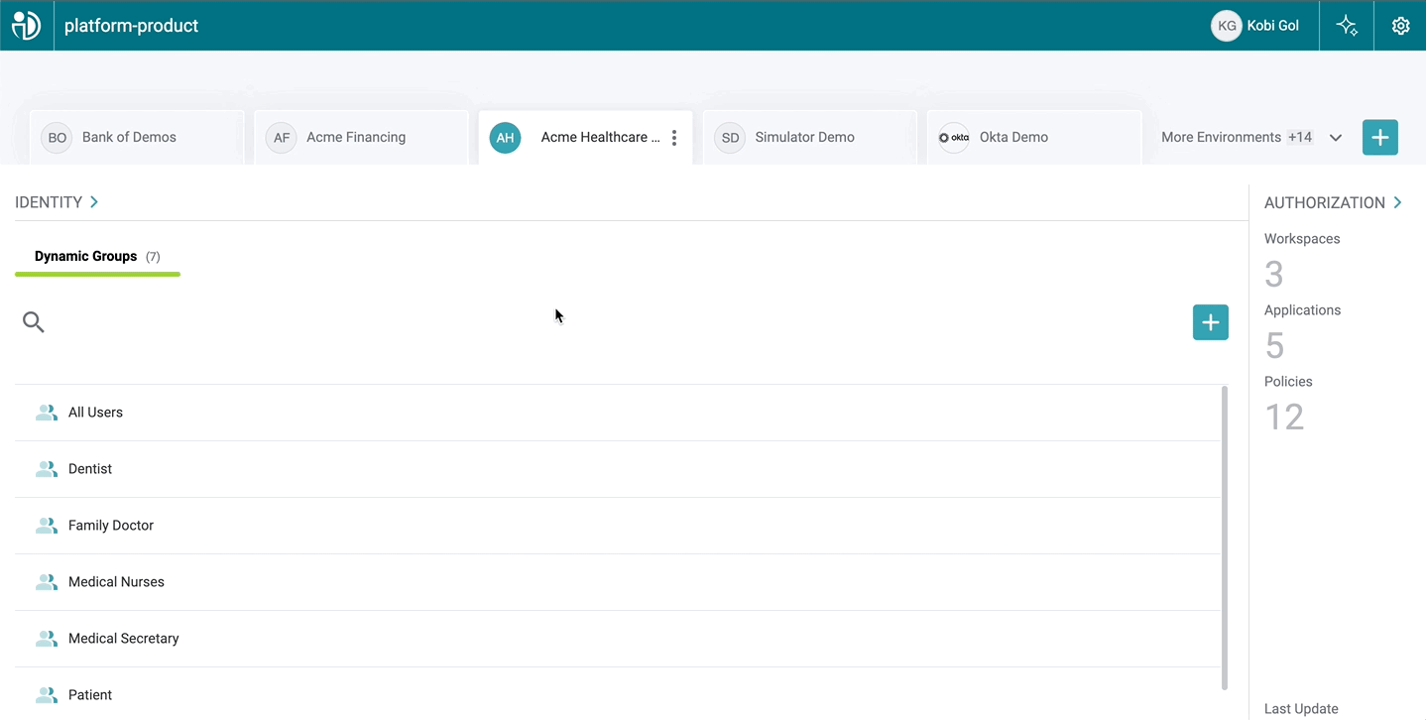
Task: Add a new environment with plus button
Action: [x=1380, y=138]
